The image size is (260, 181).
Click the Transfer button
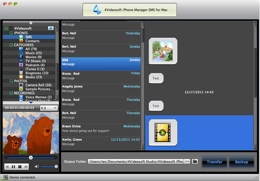[214, 162]
